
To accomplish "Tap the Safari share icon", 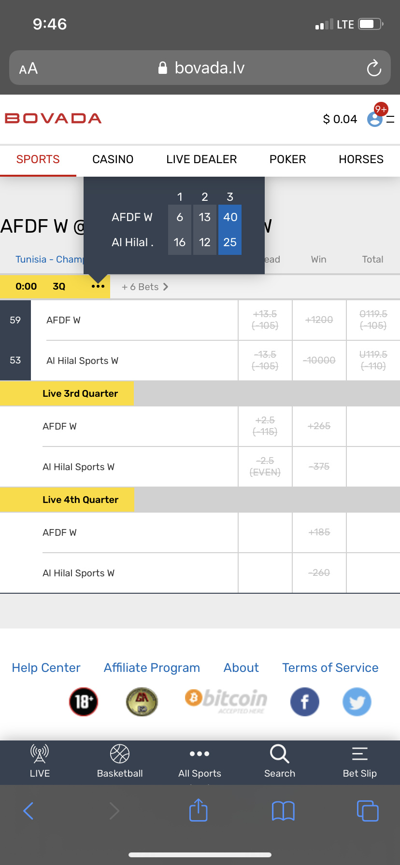I will (x=198, y=810).
